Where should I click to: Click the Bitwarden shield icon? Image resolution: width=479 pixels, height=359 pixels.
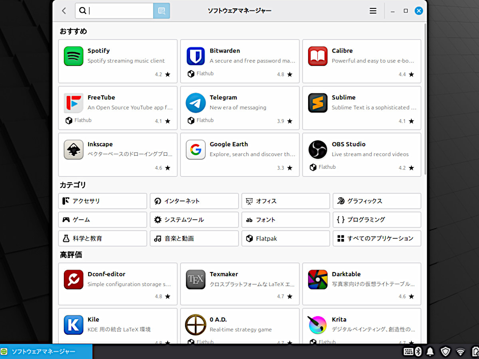coord(196,56)
